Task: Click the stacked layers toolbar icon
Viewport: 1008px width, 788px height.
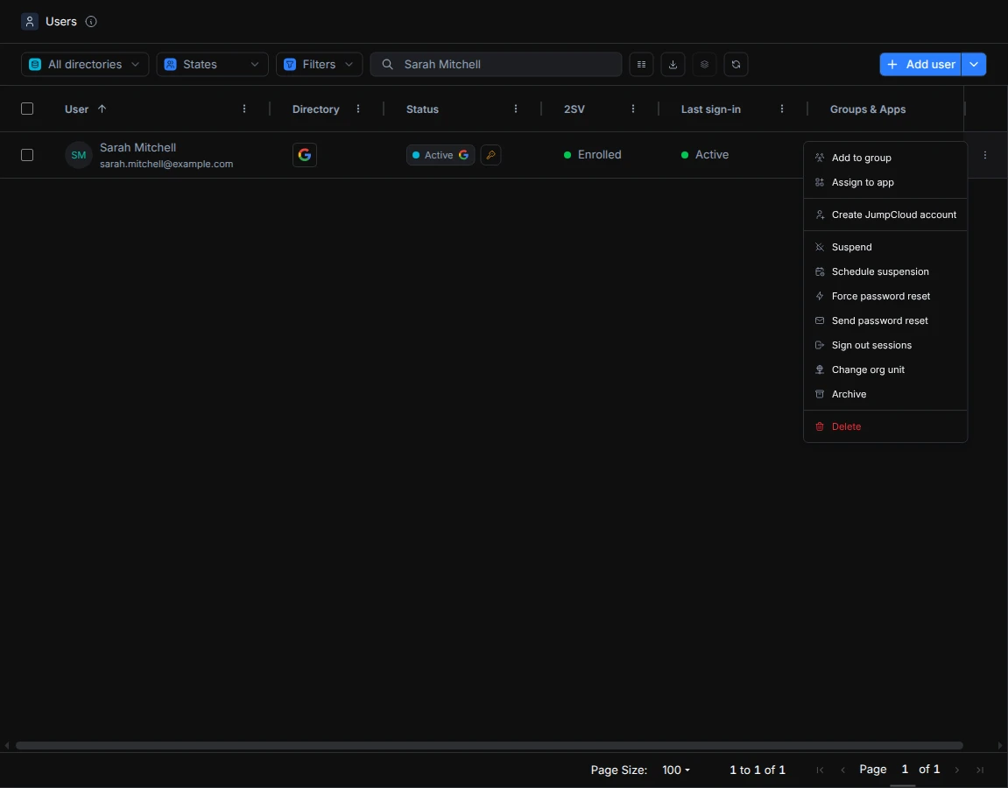Action: click(704, 64)
